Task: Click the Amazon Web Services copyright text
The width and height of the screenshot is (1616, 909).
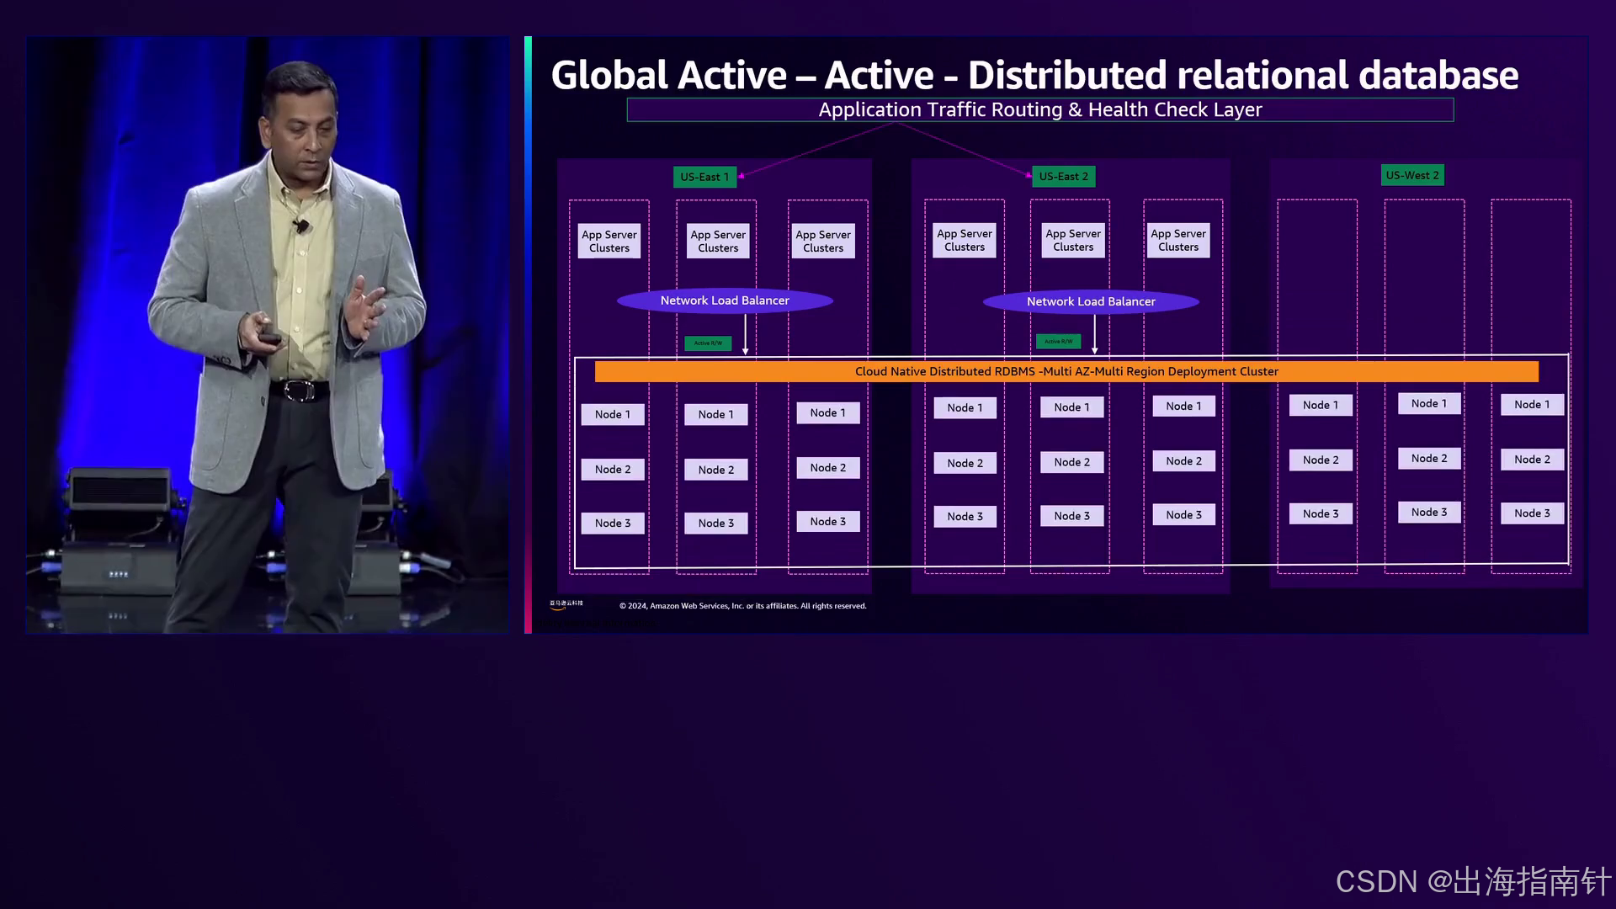Action: (x=742, y=606)
